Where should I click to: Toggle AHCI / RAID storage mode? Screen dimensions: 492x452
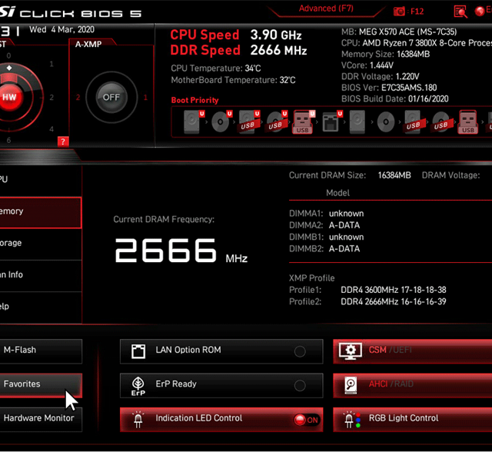(412, 385)
